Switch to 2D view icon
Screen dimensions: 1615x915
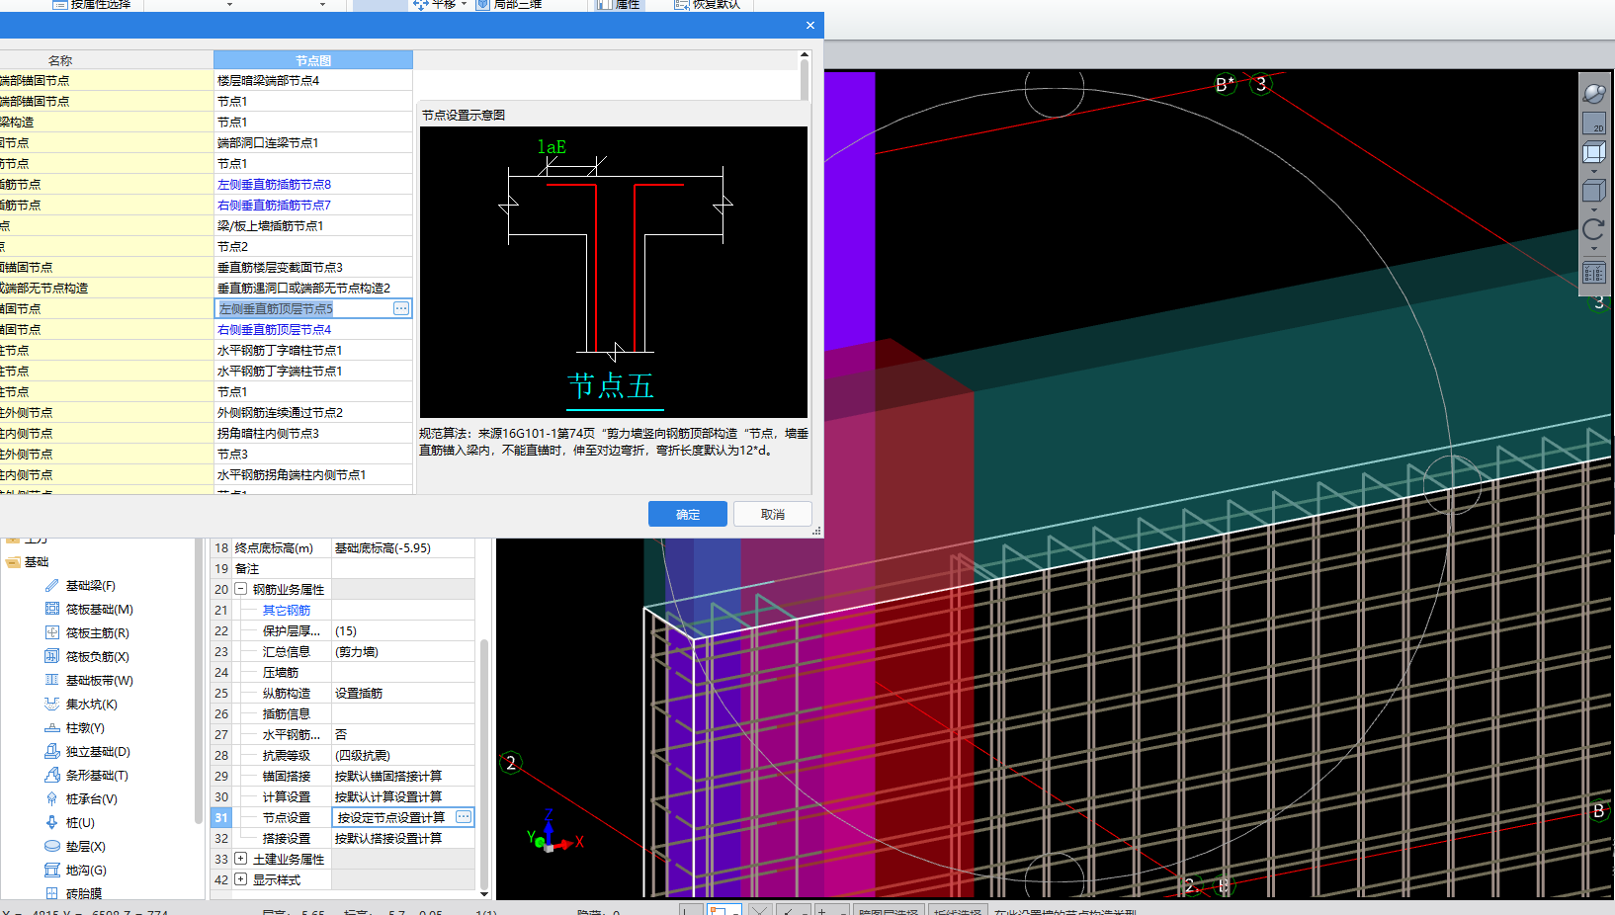click(1593, 124)
